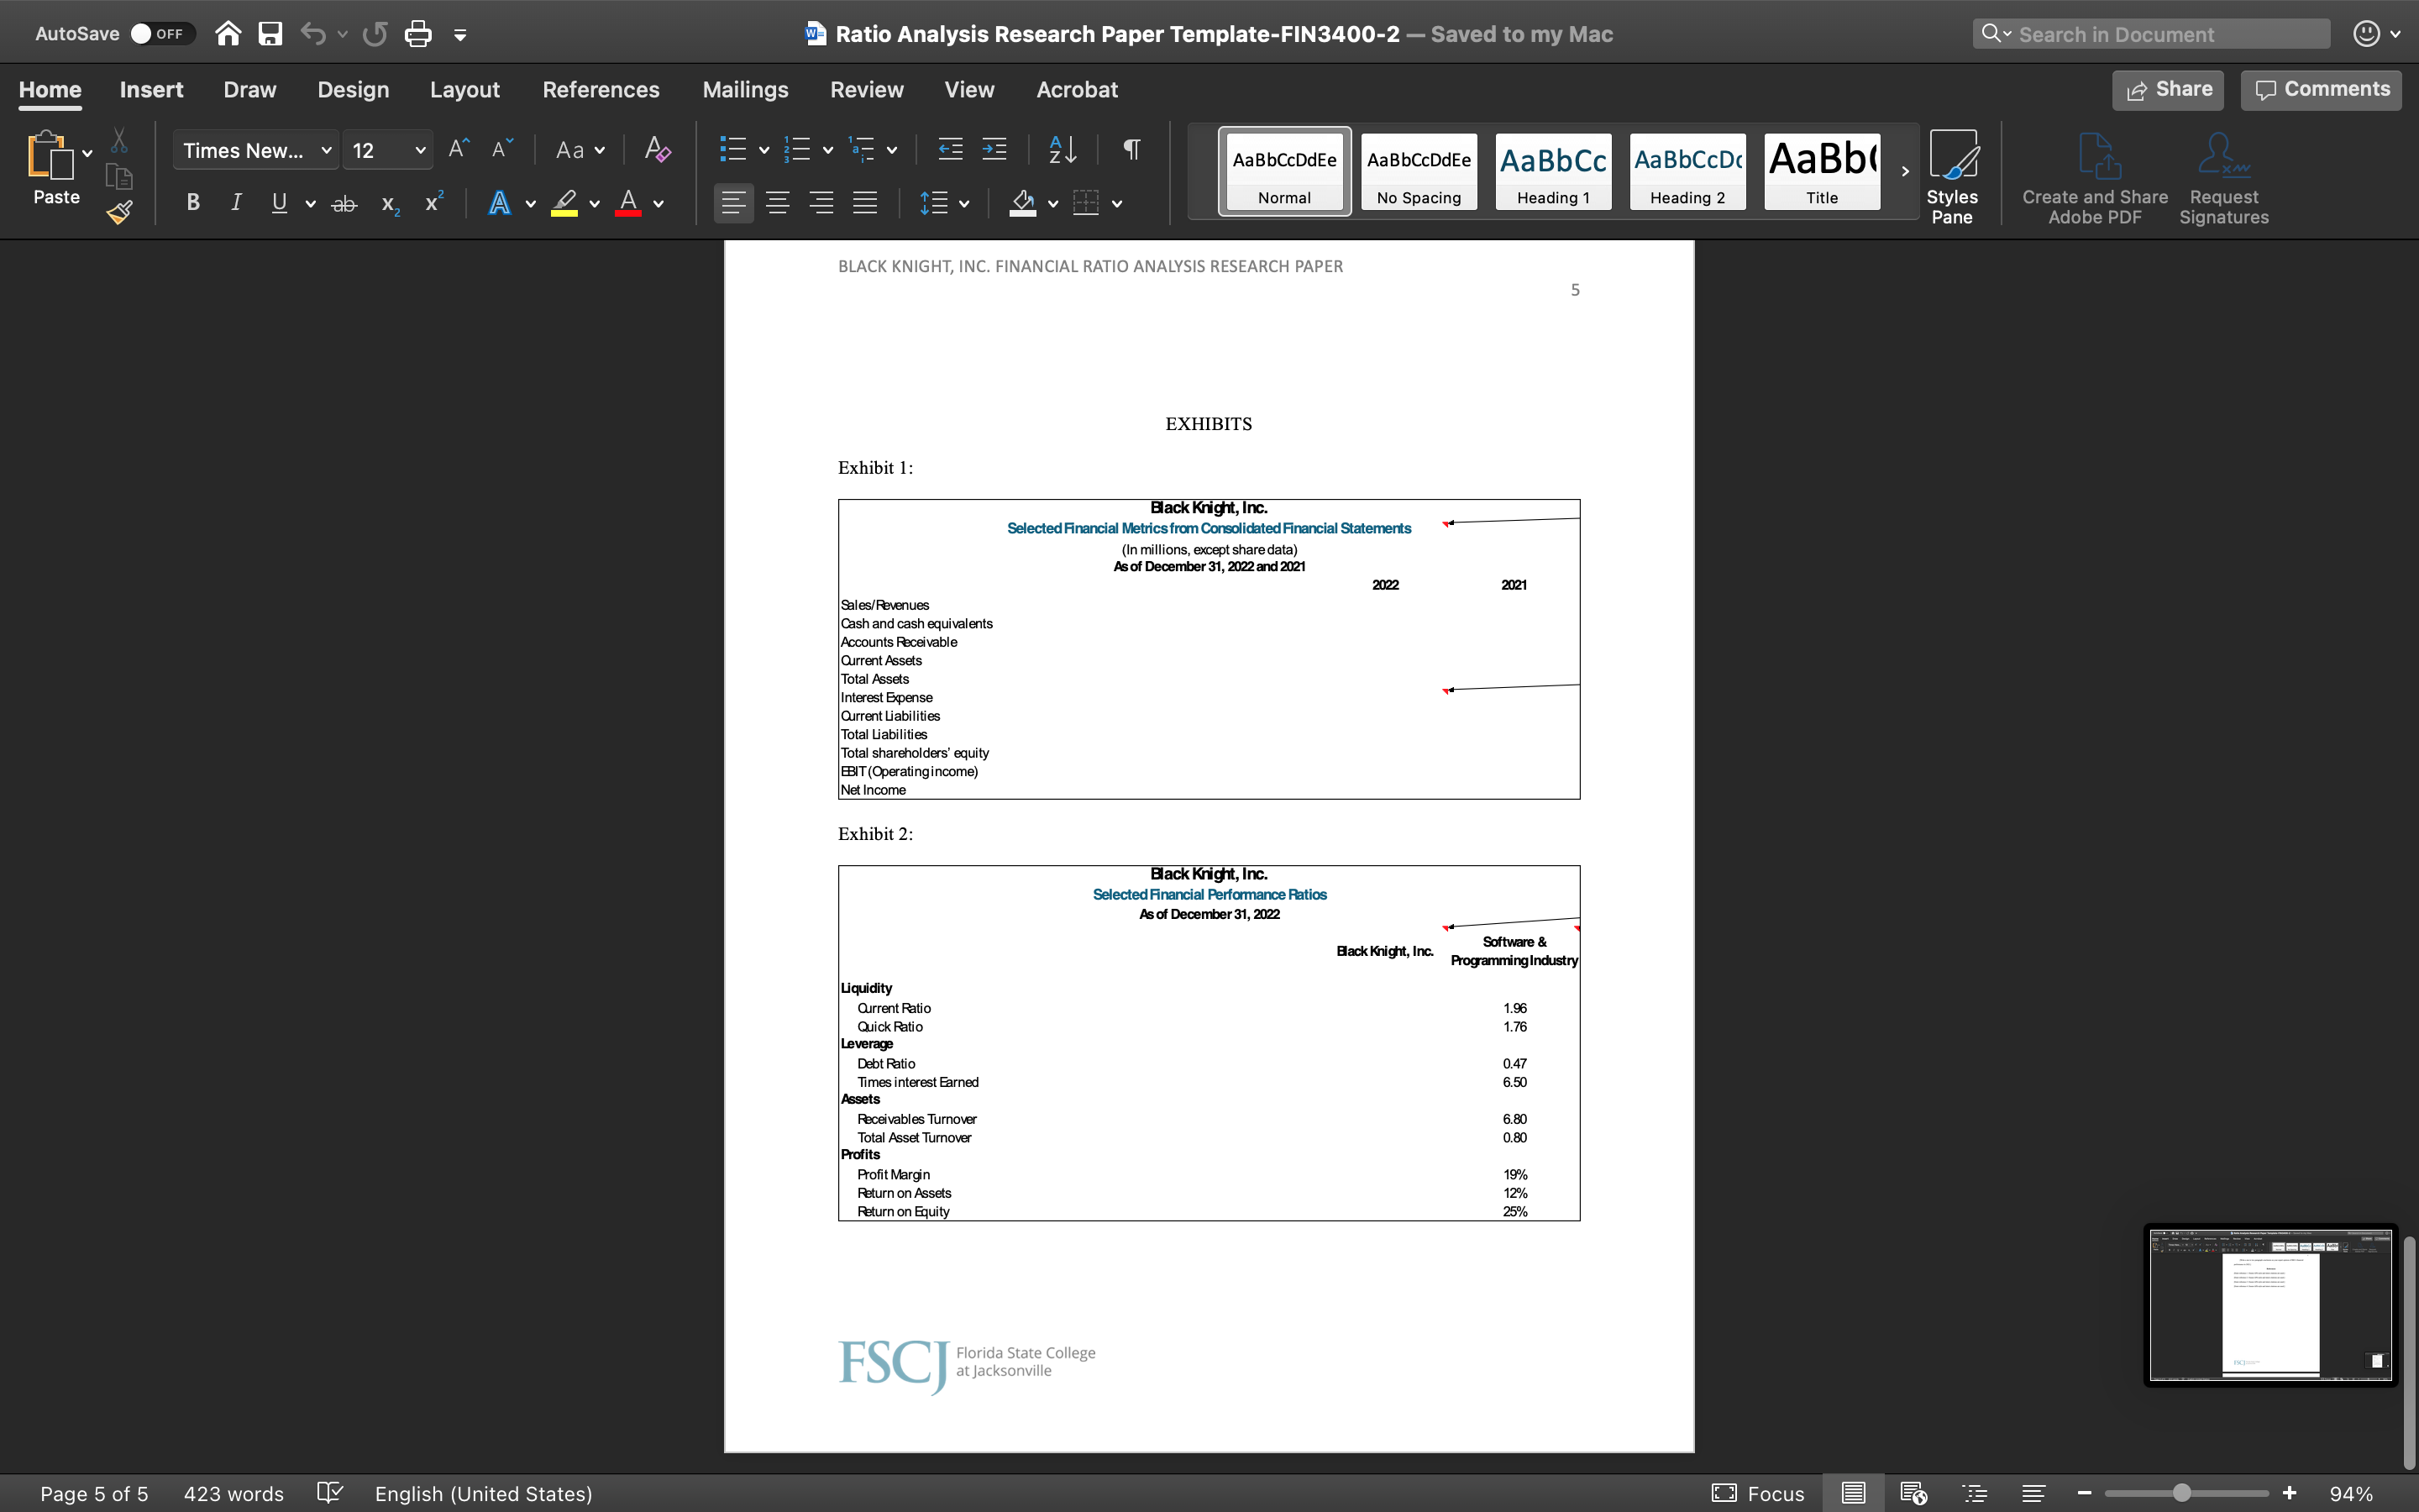Click the Clear Formatting icon
Screen dimensions: 2419x1512
coord(657,150)
